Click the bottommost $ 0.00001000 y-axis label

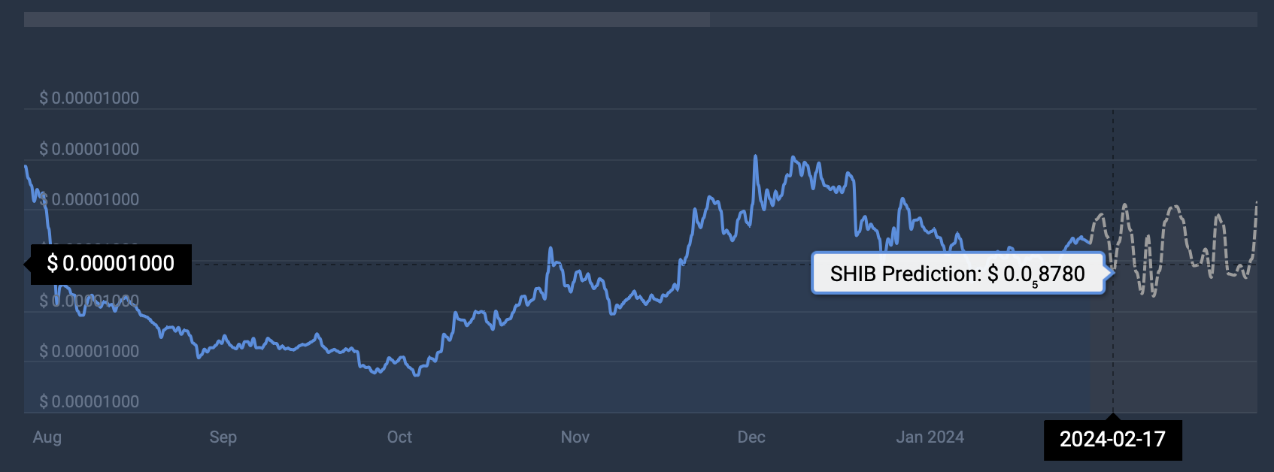click(x=89, y=401)
